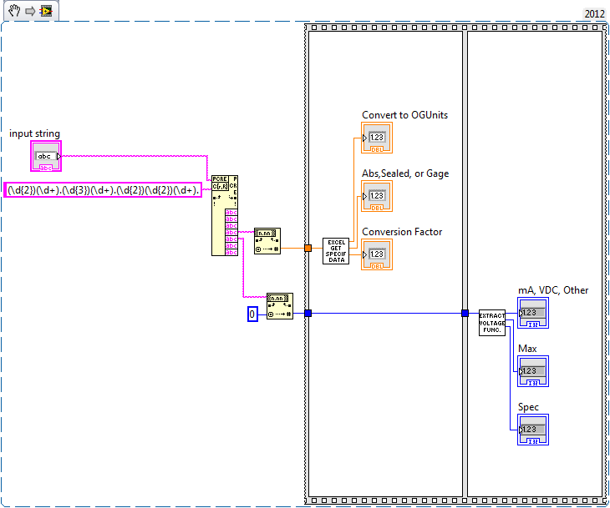Select the PCRE Match Regular Expression node
This screenshot has width=610, height=508.
click(225, 215)
